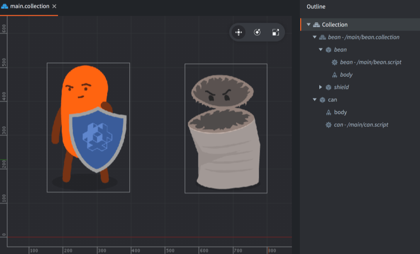Collapse the bean game object node
Screen dimensions: 420x254
tap(321, 50)
